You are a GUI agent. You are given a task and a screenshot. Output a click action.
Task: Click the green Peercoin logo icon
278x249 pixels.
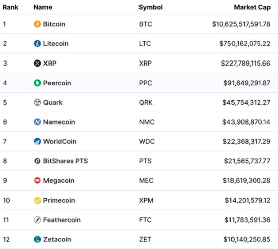(x=38, y=83)
